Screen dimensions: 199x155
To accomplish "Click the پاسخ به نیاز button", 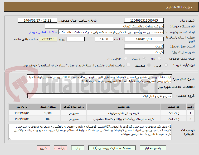I will tap(153, 148).
